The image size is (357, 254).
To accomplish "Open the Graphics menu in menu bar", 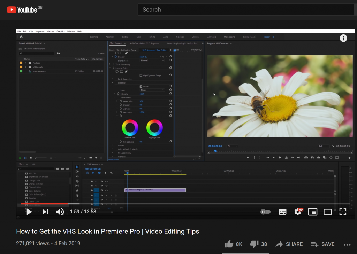I will [61, 31].
